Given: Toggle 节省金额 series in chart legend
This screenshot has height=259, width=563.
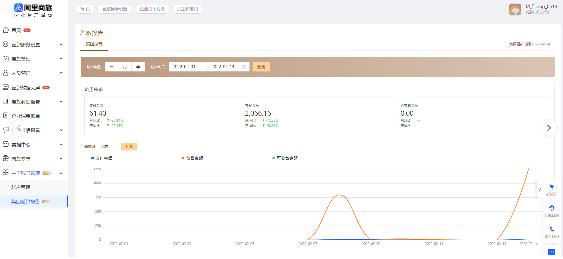Looking at the screenshot, I should click(x=192, y=158).
